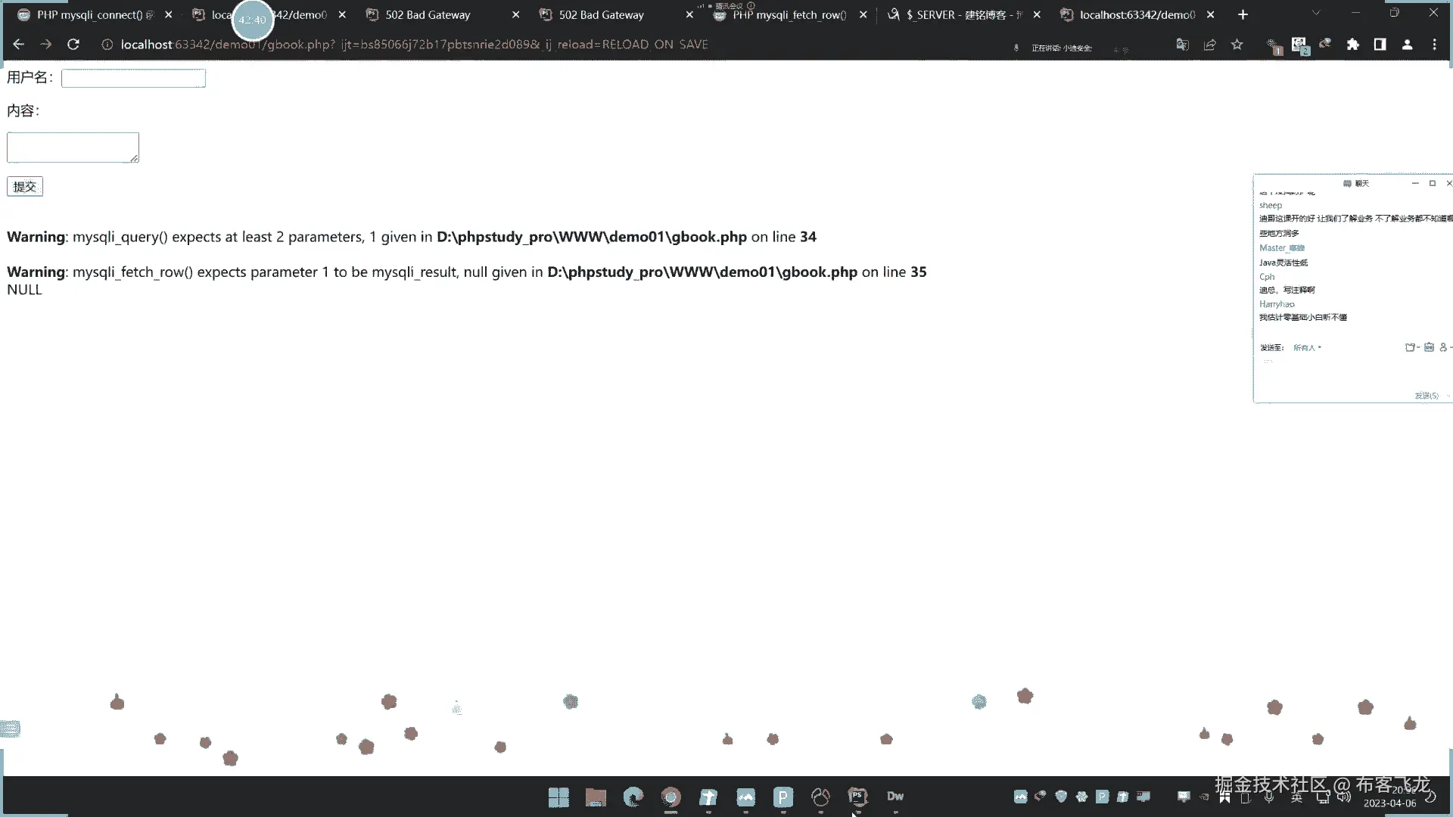Open a new browser tab
1453x817 pixels.
pyautogui.click(x=1243, y=14)
